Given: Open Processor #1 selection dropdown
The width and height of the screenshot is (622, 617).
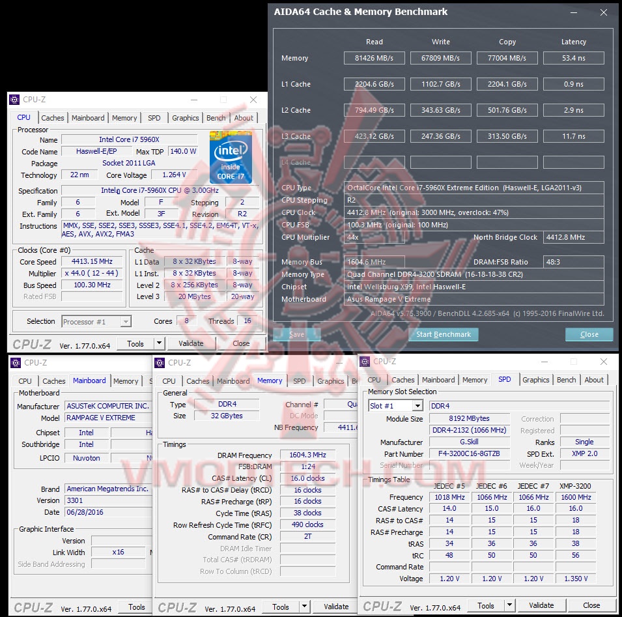Looking at the screenshot, I should click(x=96, y=321).
